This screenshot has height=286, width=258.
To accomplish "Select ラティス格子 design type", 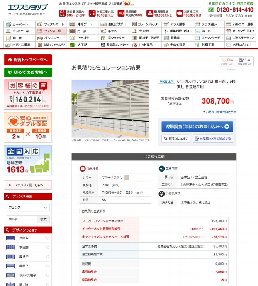I will [x=28, y=275].
